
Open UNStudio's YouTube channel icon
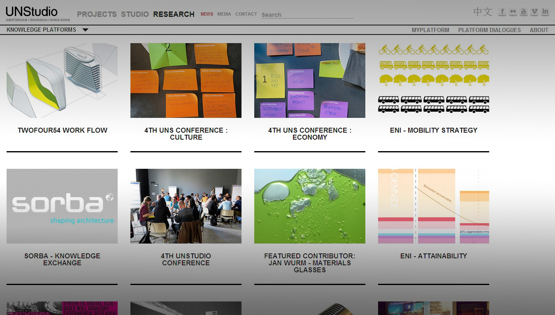(523, 11)
